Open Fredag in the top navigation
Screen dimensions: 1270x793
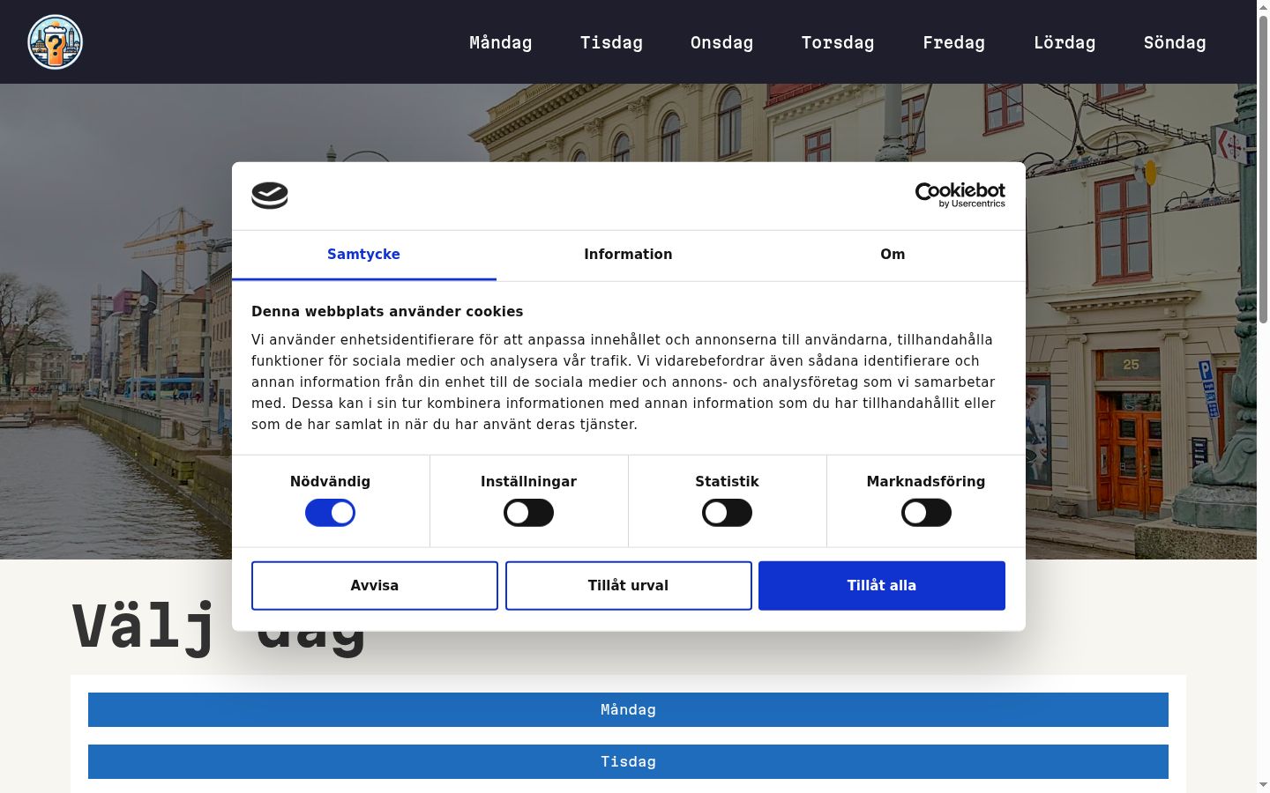(953, 42)
